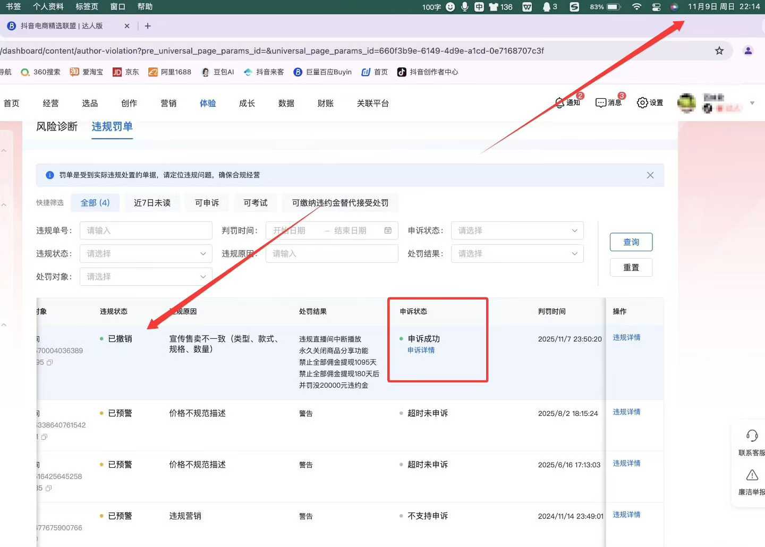Open the 消息 messages icon

point(608,102)
